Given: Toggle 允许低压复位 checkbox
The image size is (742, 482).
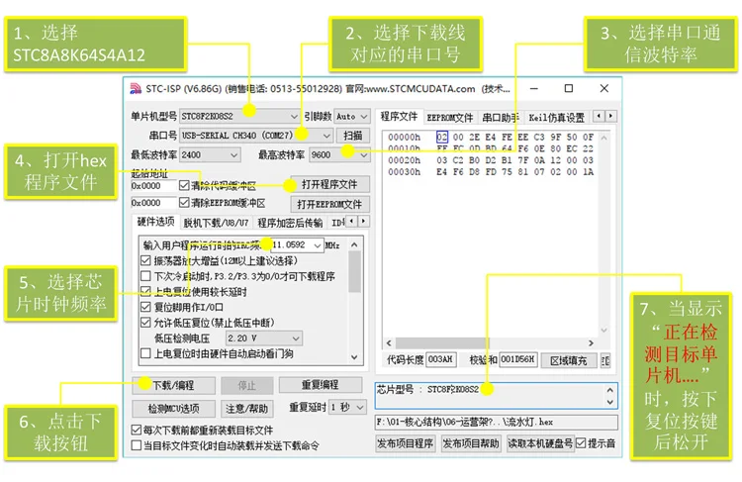Looking at the screenshot, I should pos(145,323).
